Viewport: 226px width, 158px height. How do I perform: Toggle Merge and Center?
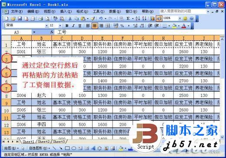coord(108,26)
